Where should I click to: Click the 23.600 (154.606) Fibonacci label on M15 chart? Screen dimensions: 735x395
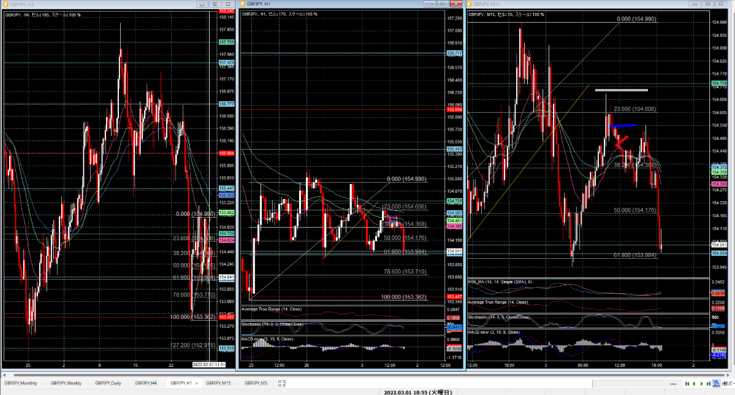click(634, 109)
